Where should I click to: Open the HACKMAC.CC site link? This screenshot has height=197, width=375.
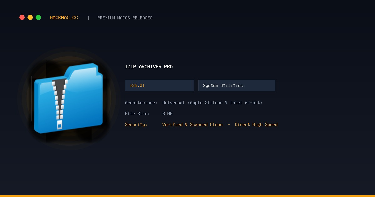point(64,18)
